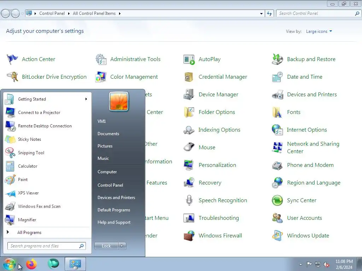Image resolution: width=362 pixels, height=271 pixels.
Task: Open Default Programs in Start menu
Action: pos(113,210)
